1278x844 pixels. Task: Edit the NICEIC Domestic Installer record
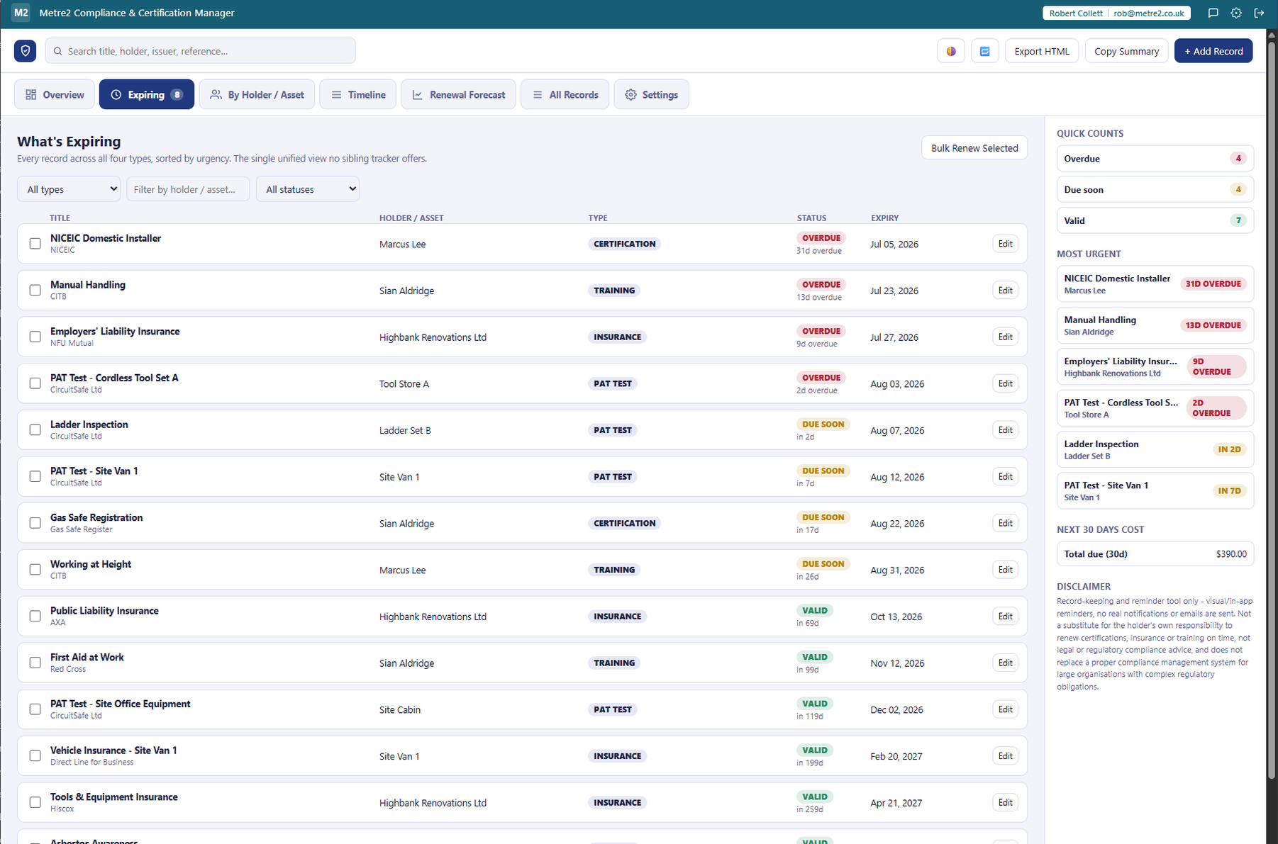click(x=1005, y=244)
